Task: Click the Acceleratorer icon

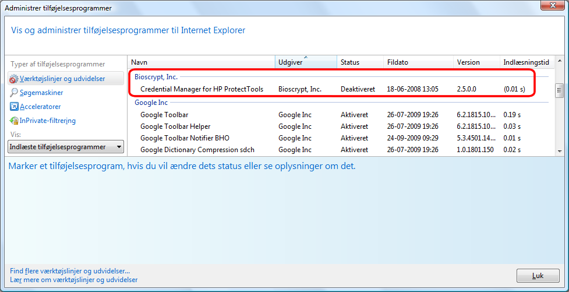Action: point(14,107)
